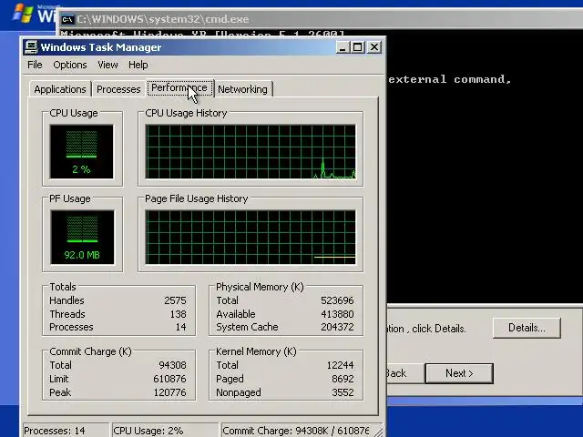Click System Cache value 204372

click(337, 327)
